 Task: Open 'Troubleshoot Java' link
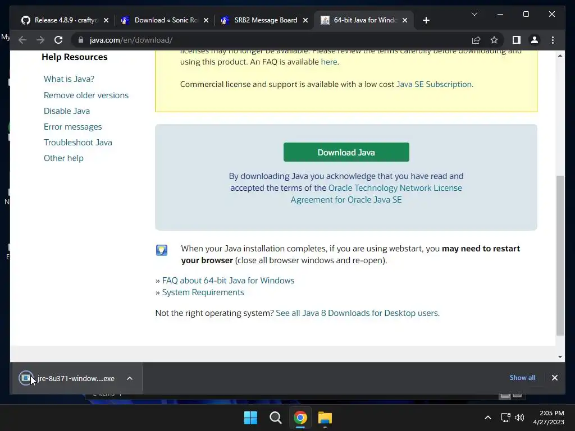tap(77, 142)
